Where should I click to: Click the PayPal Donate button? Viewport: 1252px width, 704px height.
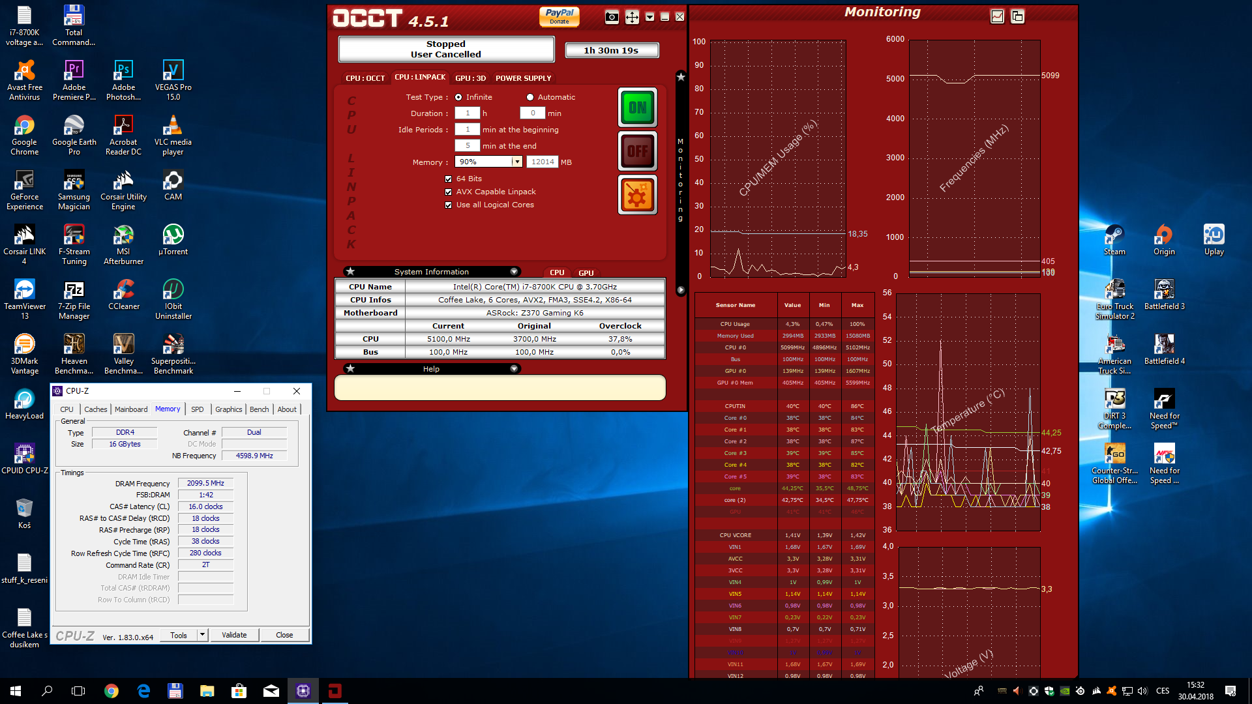pos(559,16)
